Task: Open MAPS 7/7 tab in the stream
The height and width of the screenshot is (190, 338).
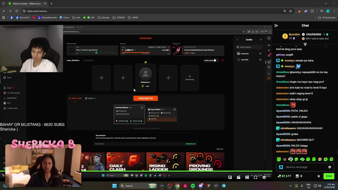Action: pyautogui.click(x=90, y=98)
